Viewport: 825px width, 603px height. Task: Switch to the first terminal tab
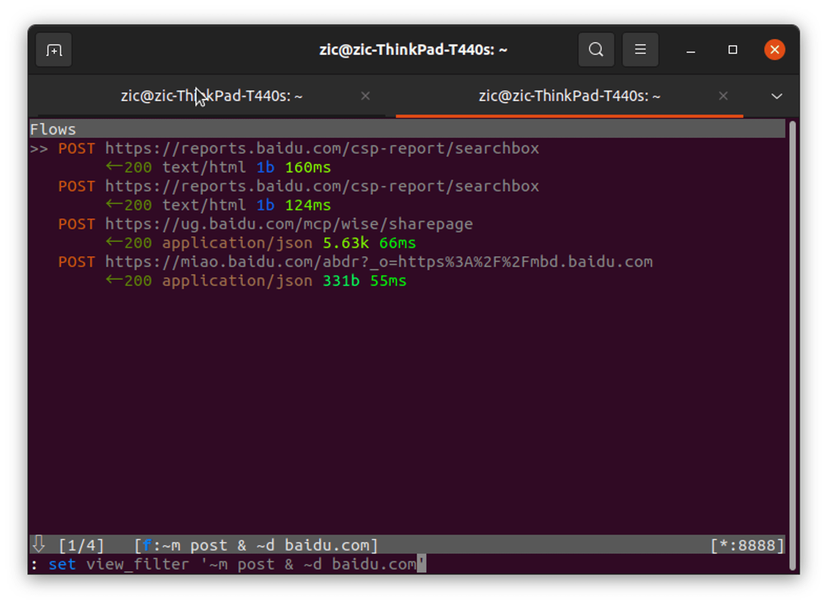coord(211,96)
